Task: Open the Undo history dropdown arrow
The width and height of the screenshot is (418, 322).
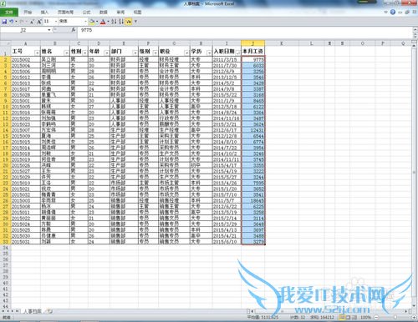Action: coord(16,22)
